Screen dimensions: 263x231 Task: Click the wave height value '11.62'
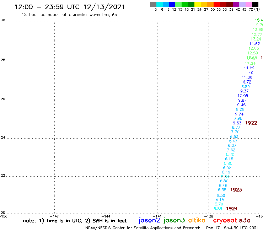pos(254,44)
